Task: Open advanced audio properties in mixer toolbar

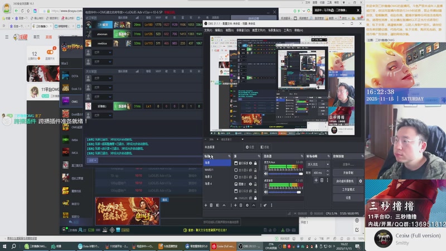Action: click(x=265, y=205)
